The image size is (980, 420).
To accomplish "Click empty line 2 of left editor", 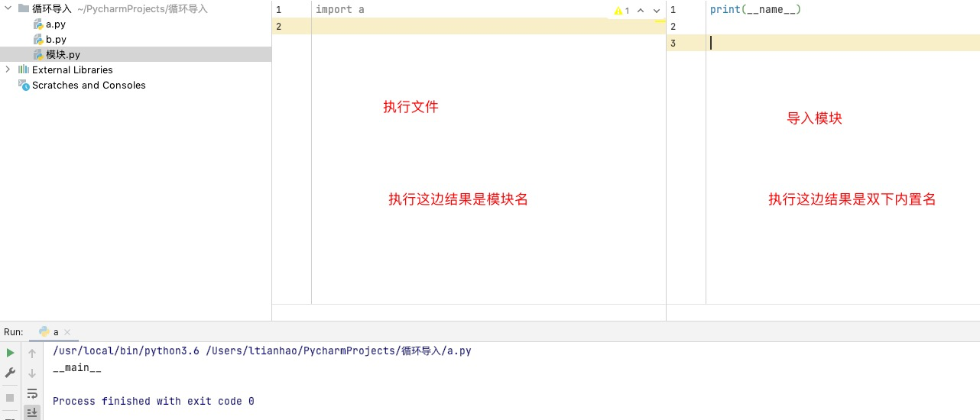I will click(488, 26).
